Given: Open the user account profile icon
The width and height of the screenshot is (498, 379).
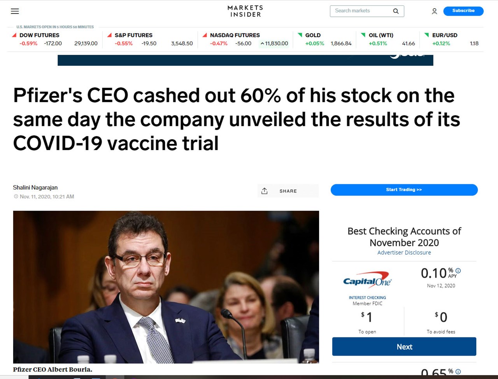Looking at the screenshot, I should 434,11.
